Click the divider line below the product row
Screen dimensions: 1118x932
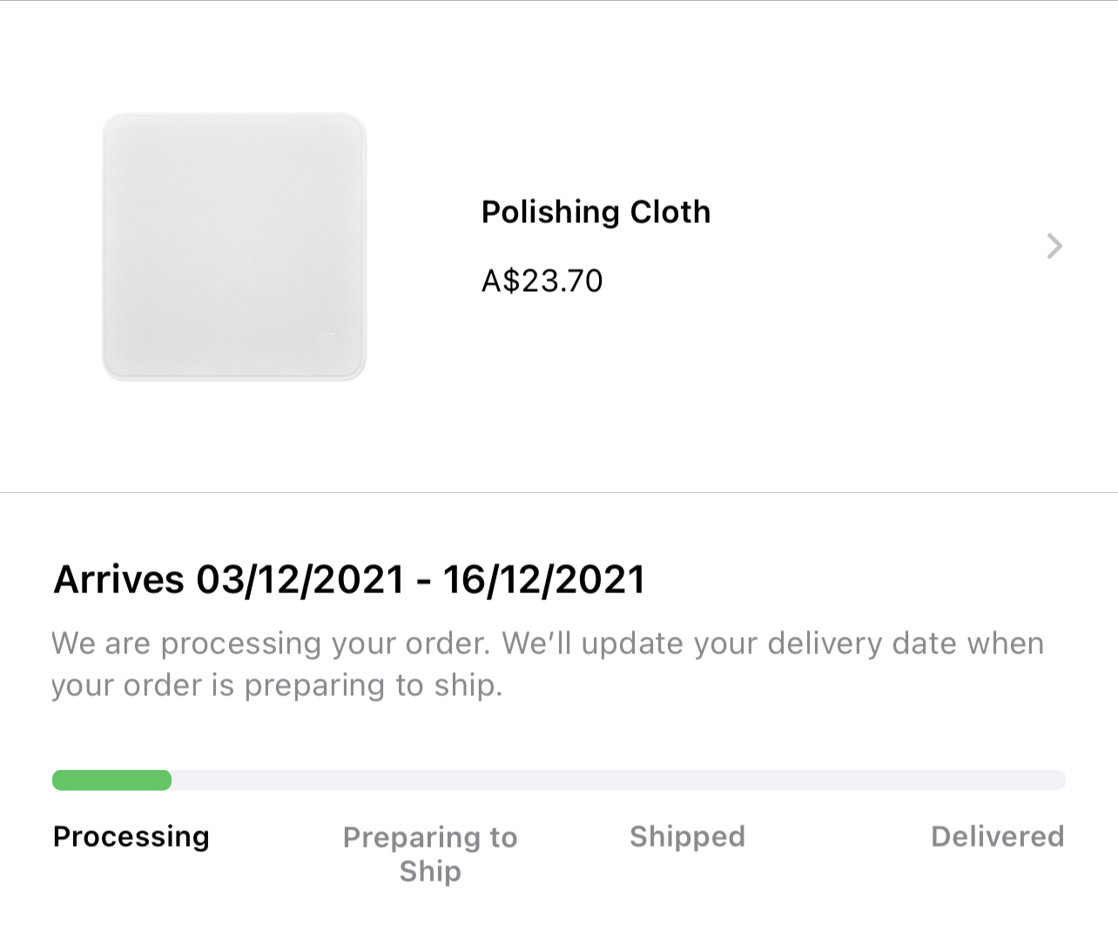click(559, 492)
